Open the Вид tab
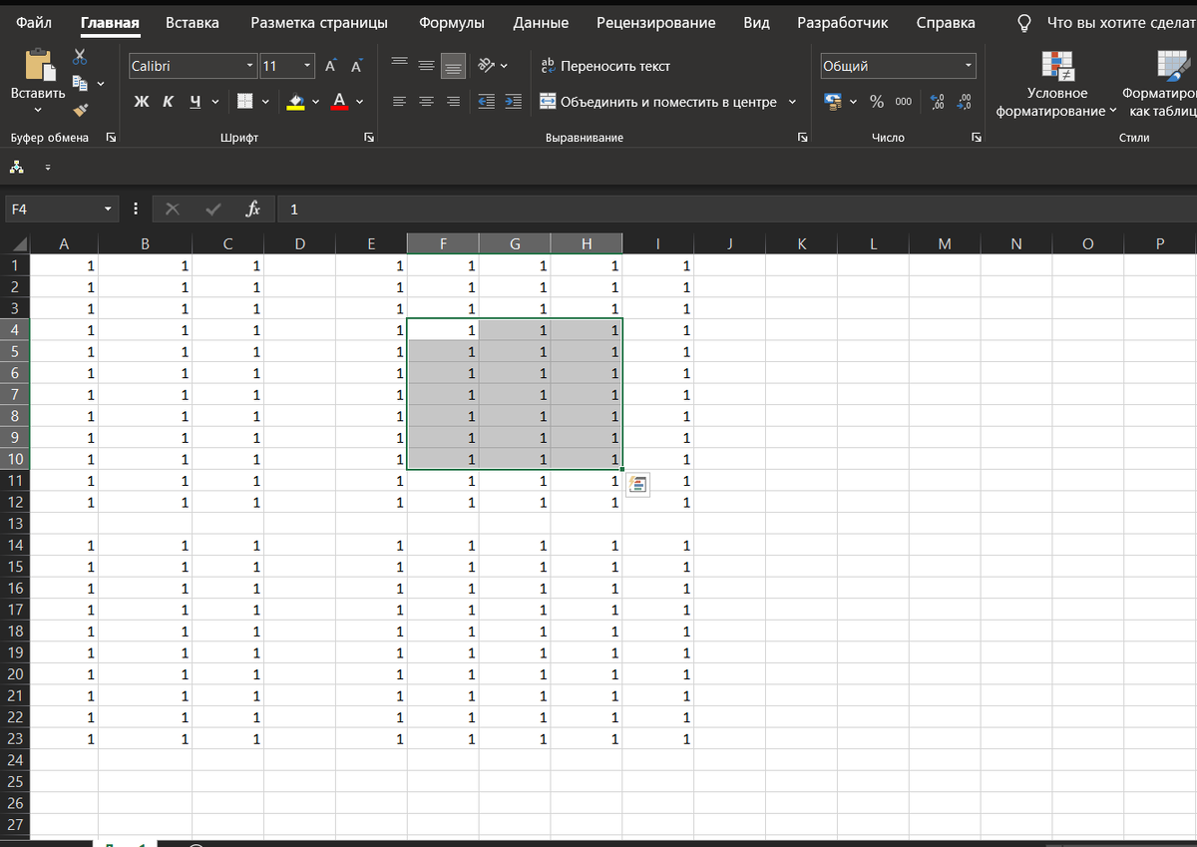 coord(757,22)
